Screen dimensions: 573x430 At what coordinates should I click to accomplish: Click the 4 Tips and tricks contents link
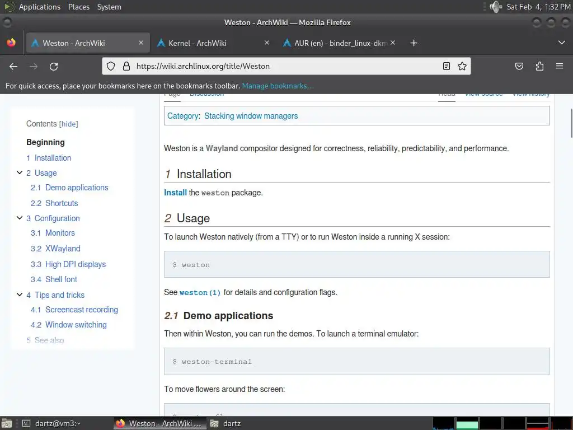55,295
